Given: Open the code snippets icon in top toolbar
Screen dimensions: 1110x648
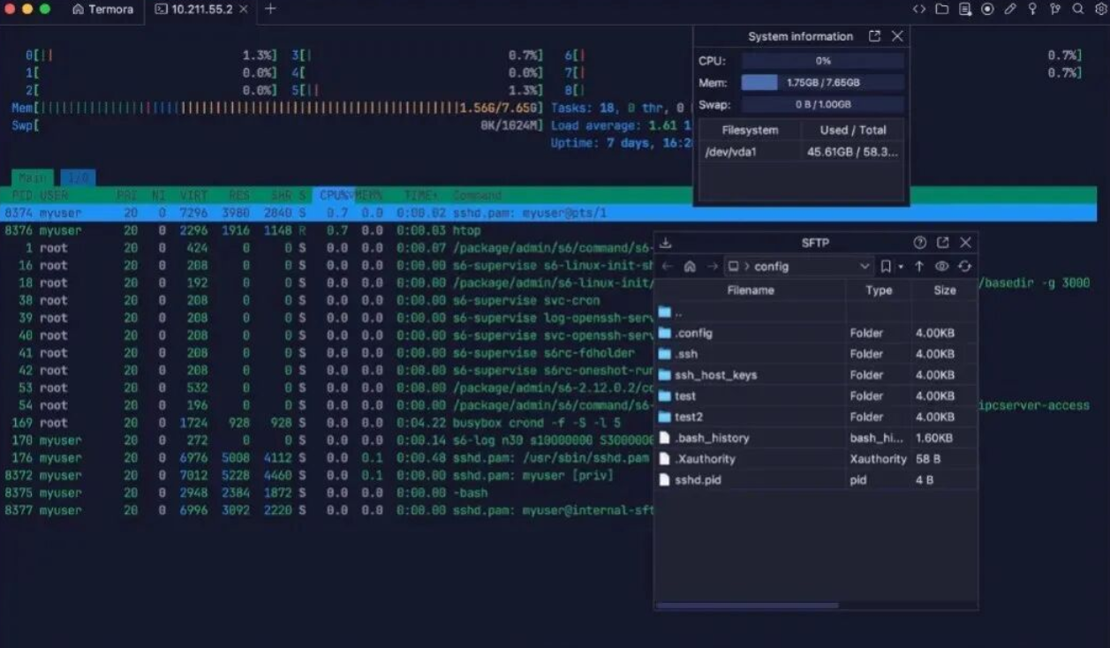Looking at the screenshot, I should pos(919,9).
